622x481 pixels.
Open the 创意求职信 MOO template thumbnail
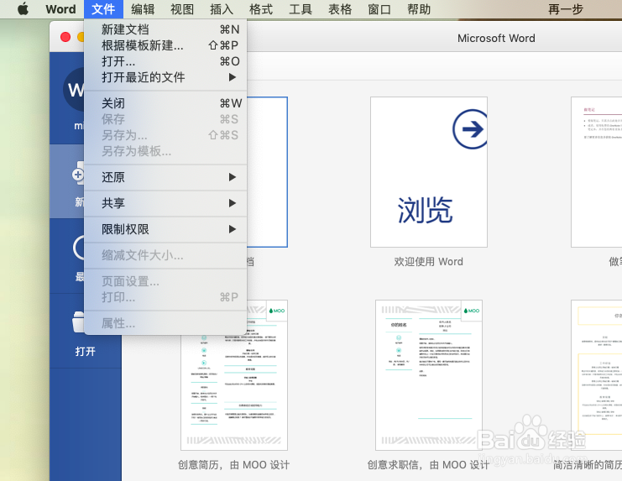429,375
